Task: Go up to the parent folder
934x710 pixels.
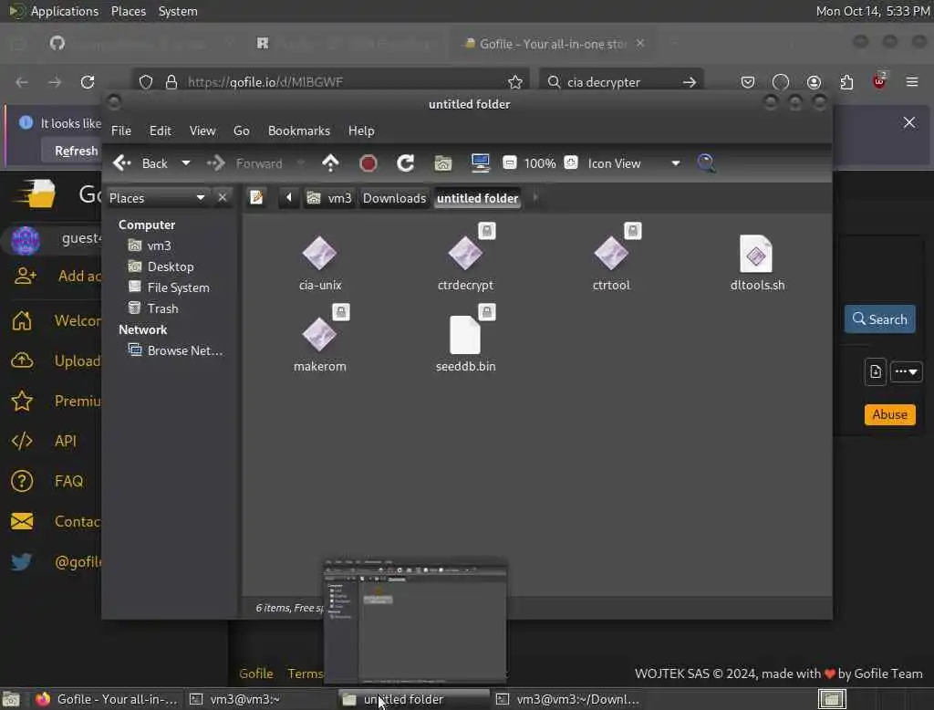Action: [330, 163]
